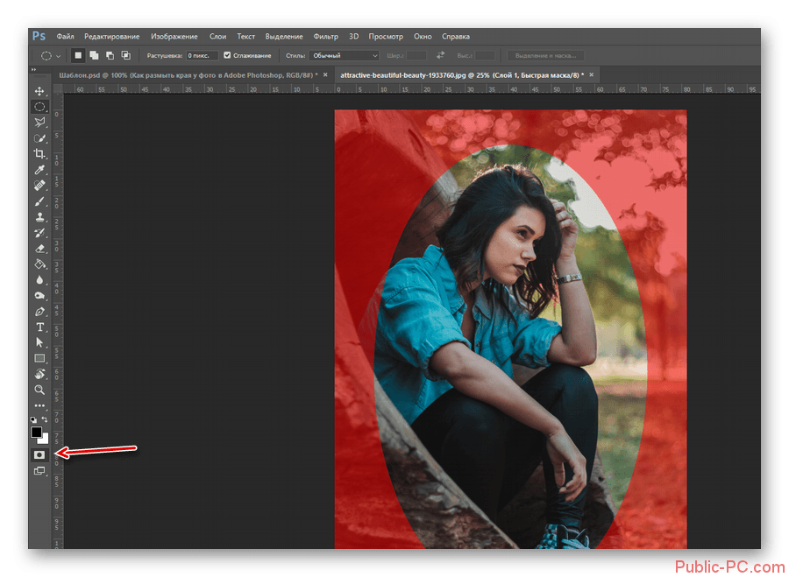Screen dimensions: 789x577
Task: Select the Move tool
Action: pos(39,91)
